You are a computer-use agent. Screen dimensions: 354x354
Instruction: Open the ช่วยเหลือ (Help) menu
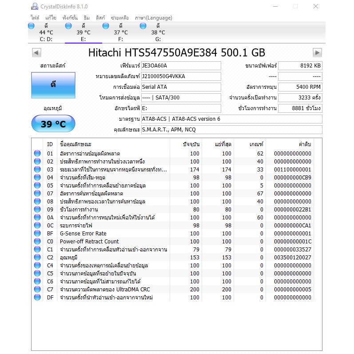(119, 18)
